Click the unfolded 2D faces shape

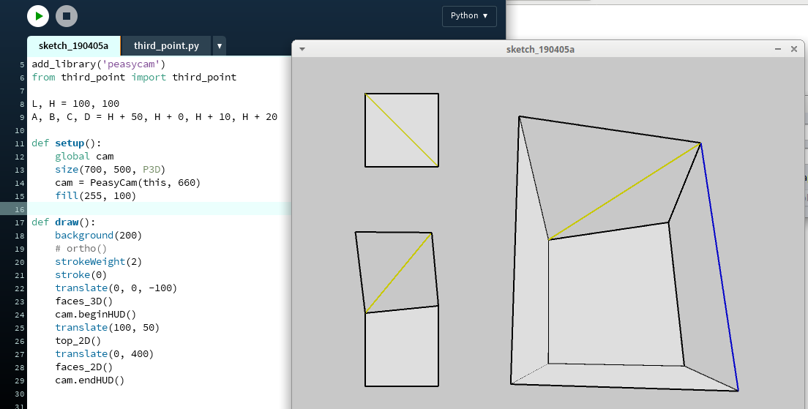pos(397,309)
